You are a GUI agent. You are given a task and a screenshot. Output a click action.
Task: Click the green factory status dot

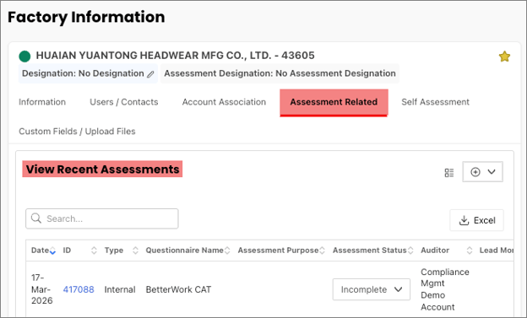pos(24,56)
